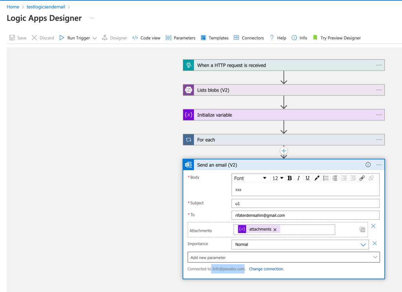Open the text color pen tool
Screen dimensions: 402x292
click(317, 178)
